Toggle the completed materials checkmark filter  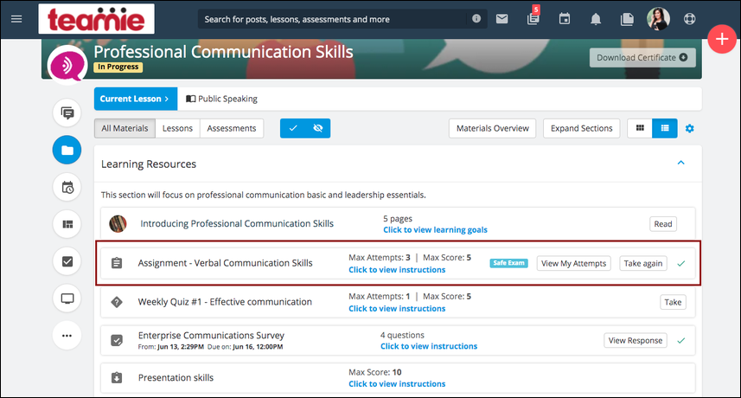[293, 128]
